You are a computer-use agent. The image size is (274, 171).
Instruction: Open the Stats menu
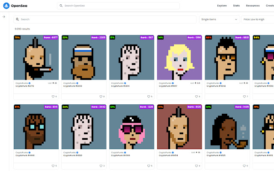pyautogui.click(x=236, y=6)
